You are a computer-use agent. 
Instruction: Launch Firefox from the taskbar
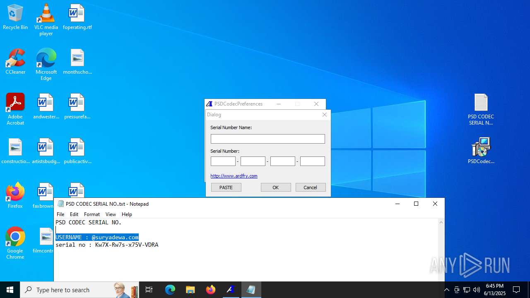point(210,290)
